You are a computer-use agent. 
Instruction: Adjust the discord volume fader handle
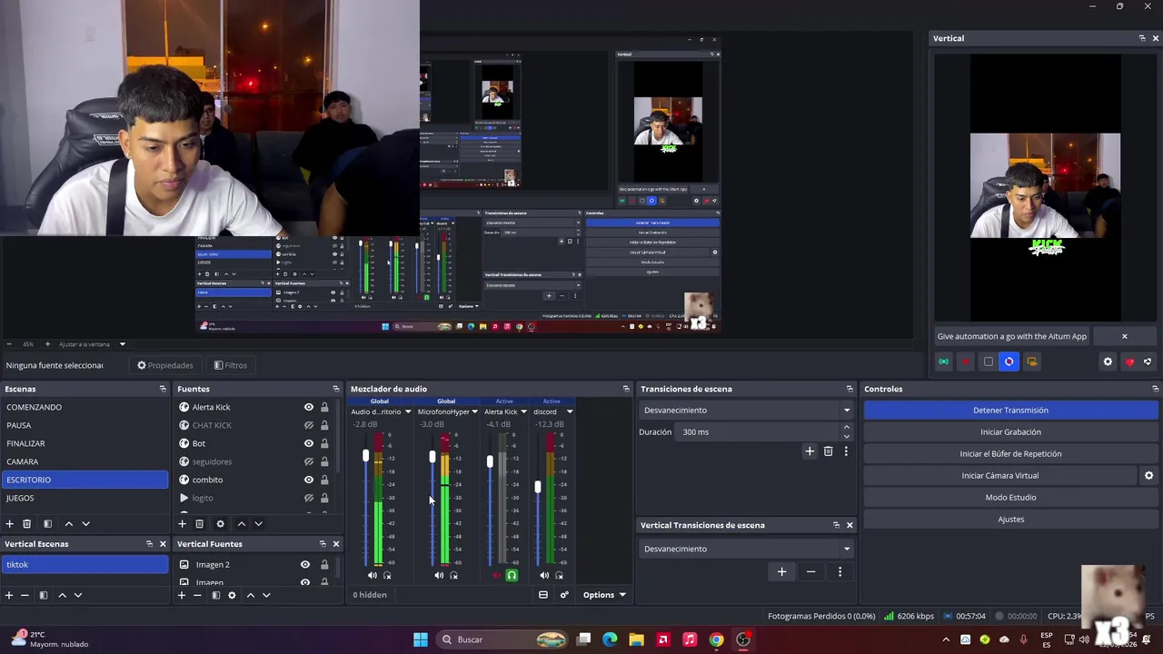(x=537, y=488)
